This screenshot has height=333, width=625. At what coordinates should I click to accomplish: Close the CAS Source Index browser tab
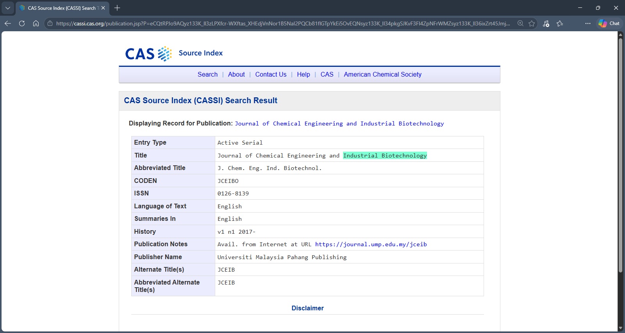tap(103, 8)
